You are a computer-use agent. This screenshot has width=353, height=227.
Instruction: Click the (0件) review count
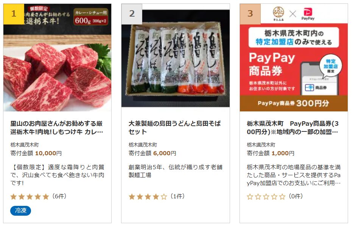pos(296,196)
